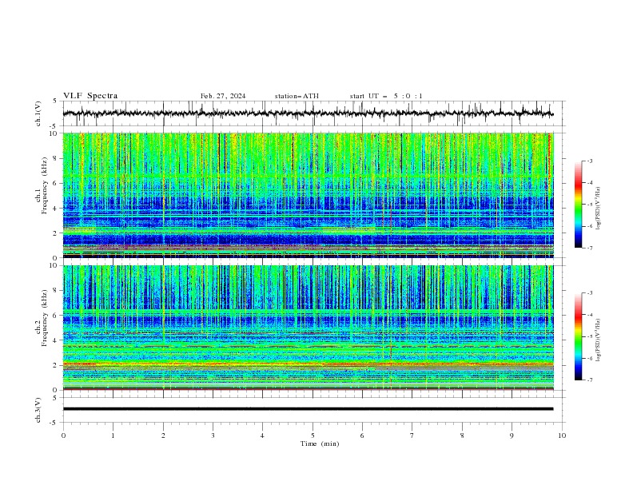This screenshot has height=489, width=633.
Task: Click the "-3" tick on the upper colorbar
Action: [x=589, y=161]
